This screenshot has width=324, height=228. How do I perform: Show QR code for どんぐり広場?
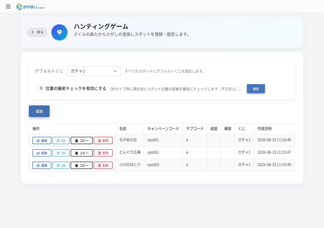(61, 153)
